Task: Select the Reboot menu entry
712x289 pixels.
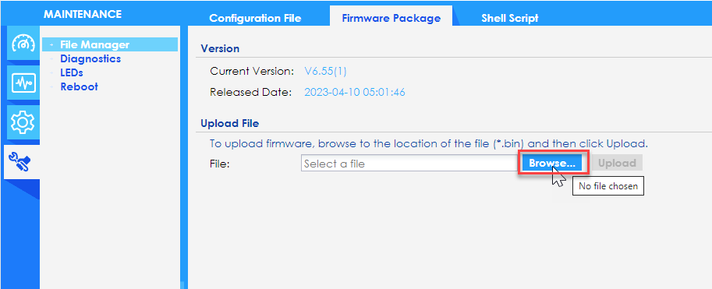Action: 79,86
